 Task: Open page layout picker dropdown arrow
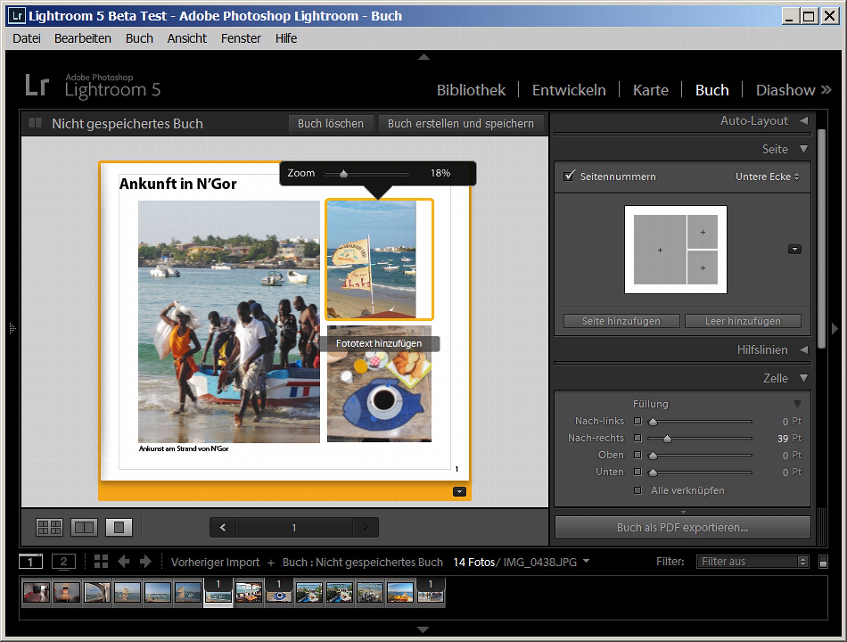pos(794,249)
